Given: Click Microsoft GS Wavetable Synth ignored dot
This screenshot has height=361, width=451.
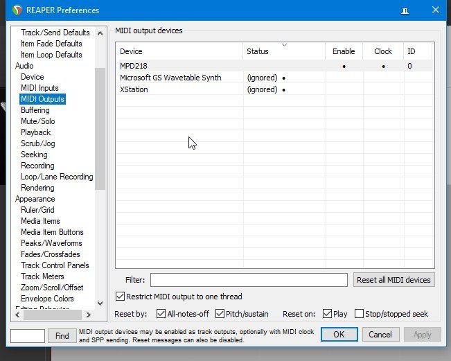Looking at the screenshot, I should [284, 78].
